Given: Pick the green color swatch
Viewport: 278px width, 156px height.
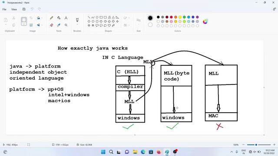Looking at the screenshot, I should coord(184,17).
